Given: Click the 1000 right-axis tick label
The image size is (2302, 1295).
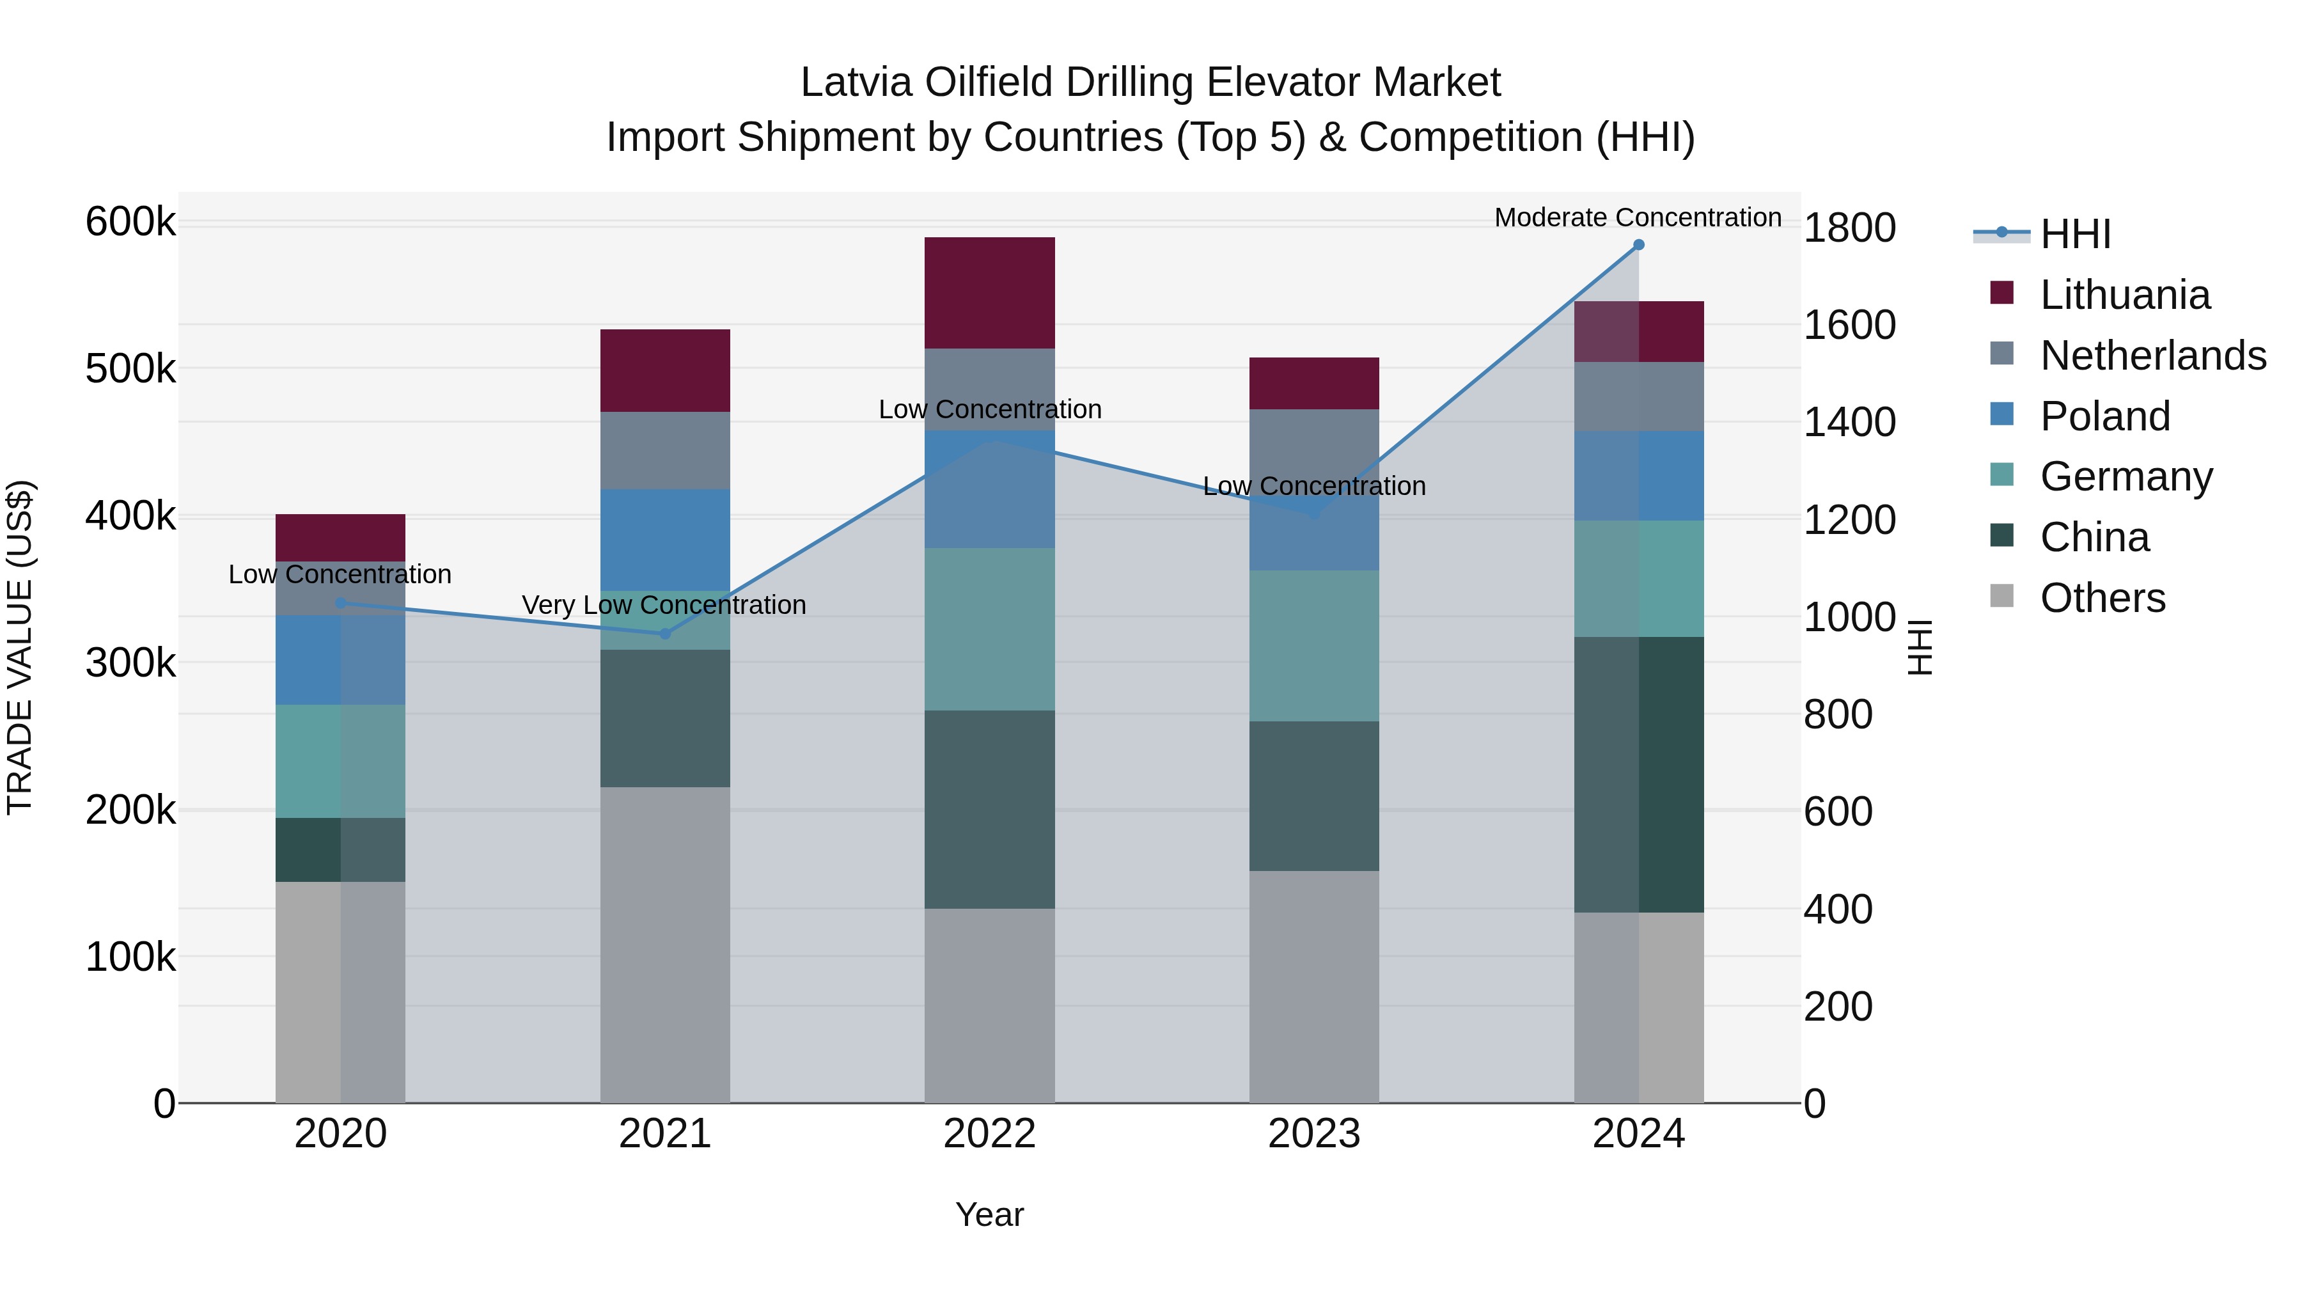Looking at the screenshot, I should [1850, 618].
